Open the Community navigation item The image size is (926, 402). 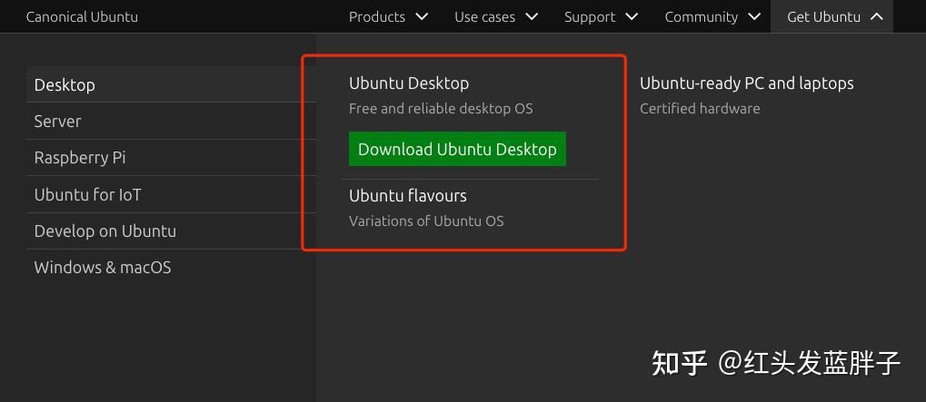click(x=701, y=17)
